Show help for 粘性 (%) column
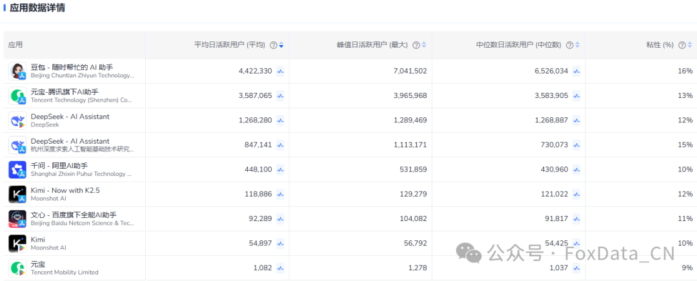 pos(682,45)
